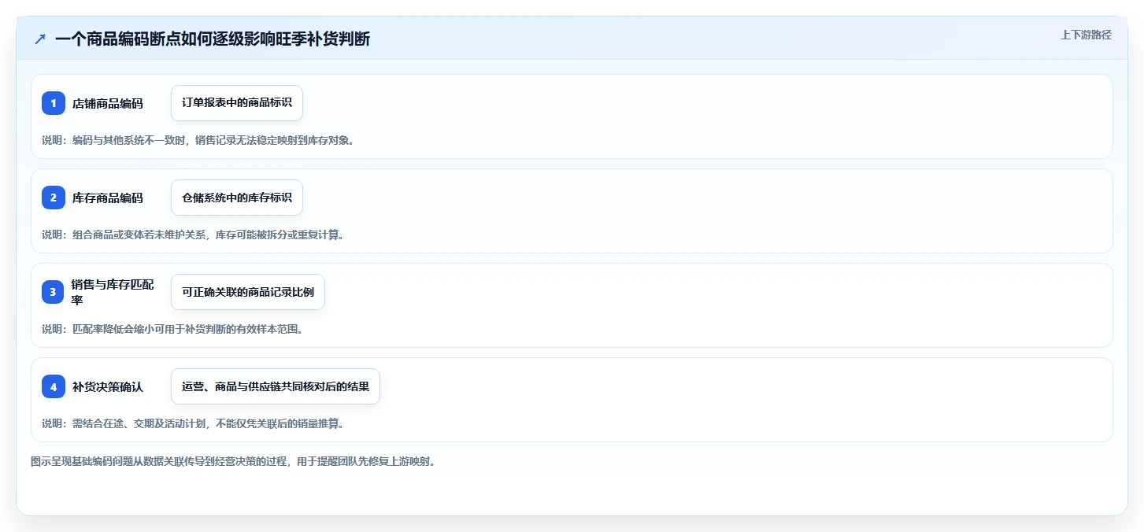Click the 销售与库存匹配率 label
This screenshot has height=532, width=1144.
(x=113, y=292)
